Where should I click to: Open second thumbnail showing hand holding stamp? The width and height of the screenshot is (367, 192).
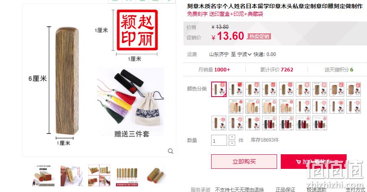pos(71,176)
